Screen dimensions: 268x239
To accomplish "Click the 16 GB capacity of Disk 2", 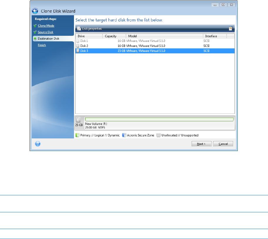I will [x=121, y=46].
